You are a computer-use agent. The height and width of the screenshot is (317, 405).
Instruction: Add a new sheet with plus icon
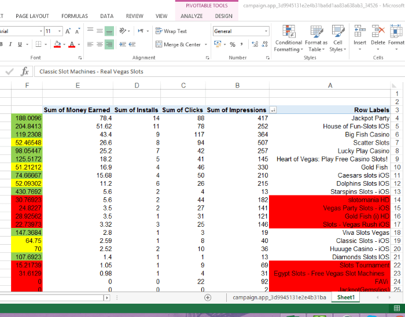click(208, 298)
